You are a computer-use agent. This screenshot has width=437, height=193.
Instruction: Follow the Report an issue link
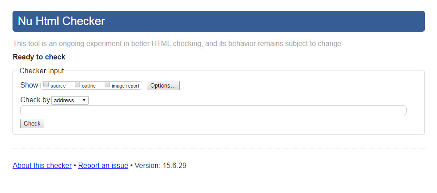tap(103, 165)
